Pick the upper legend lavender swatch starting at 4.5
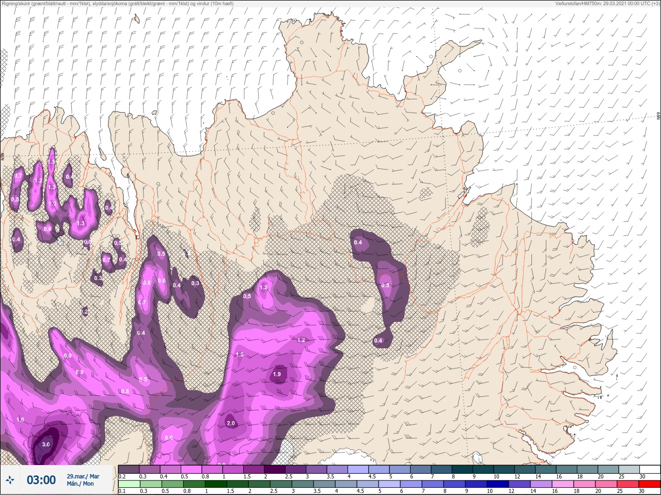This screenshot has height=495, width=661. (379, 469)
